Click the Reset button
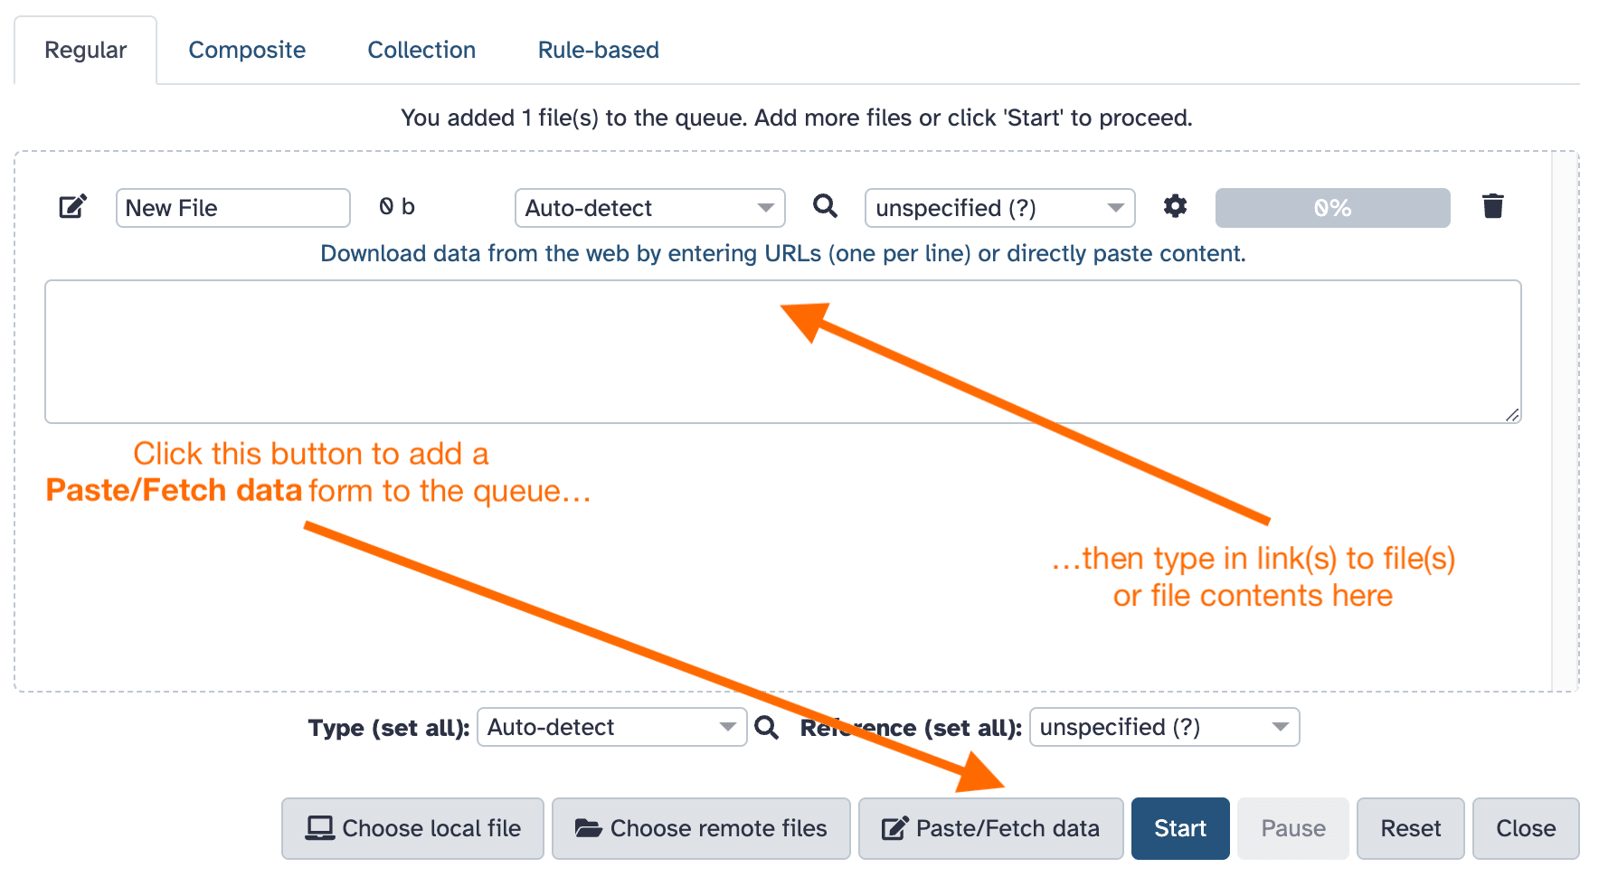This screenshot has width=1599, height=877. (1410, 828)
